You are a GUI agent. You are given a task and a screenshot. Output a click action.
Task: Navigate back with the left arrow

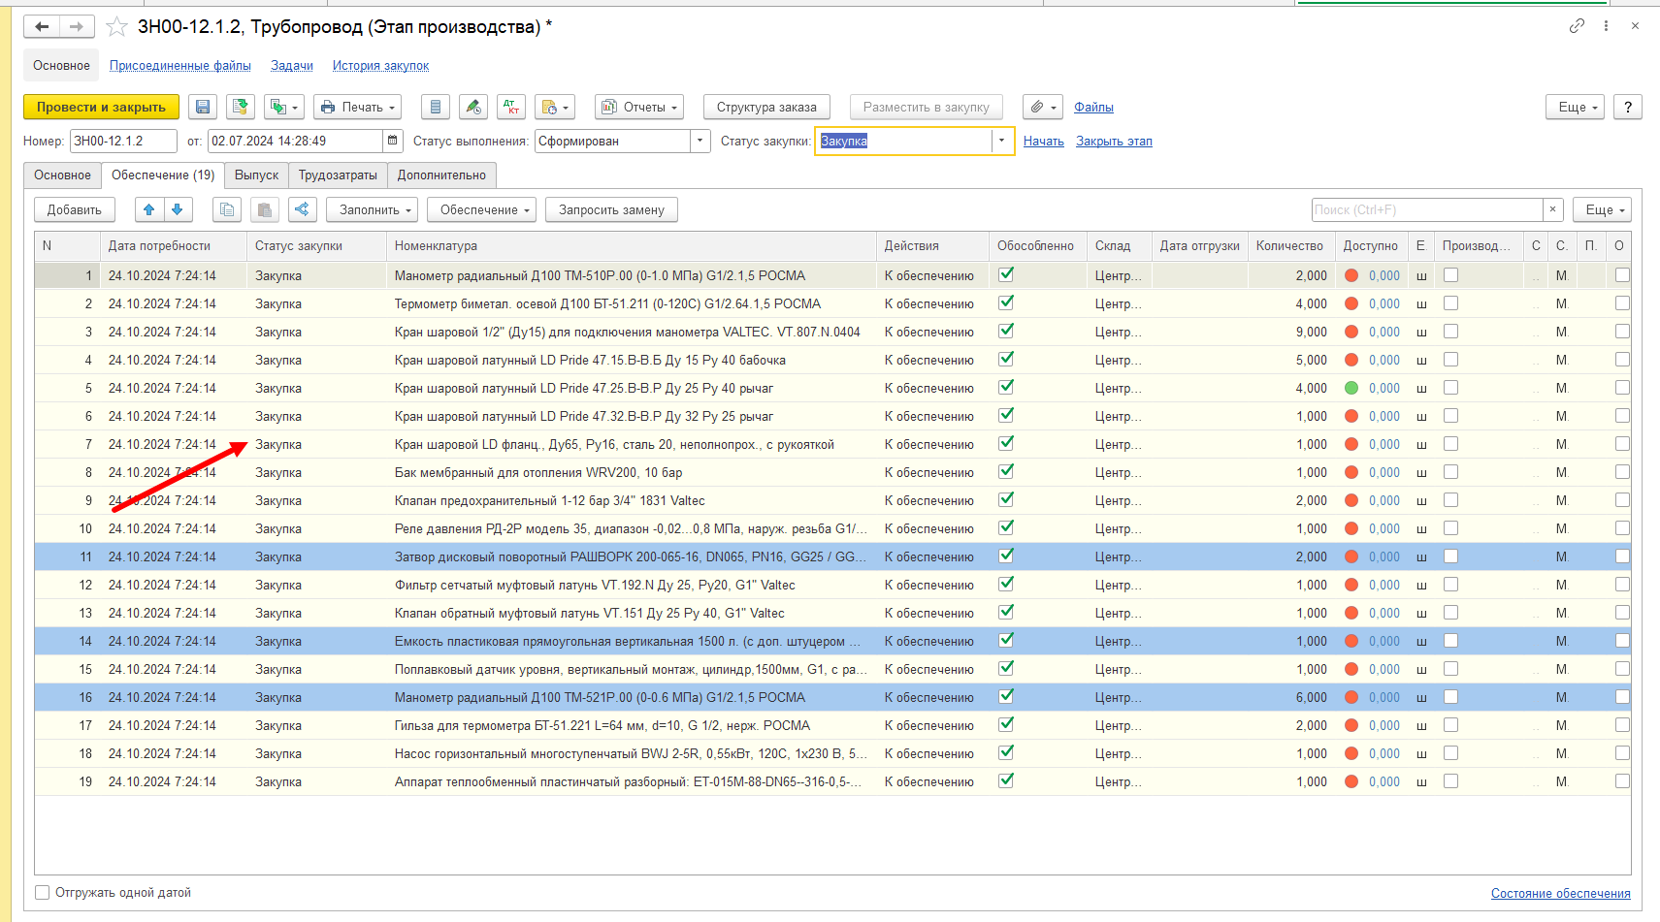pyautogui.click(x=42, y=27)
